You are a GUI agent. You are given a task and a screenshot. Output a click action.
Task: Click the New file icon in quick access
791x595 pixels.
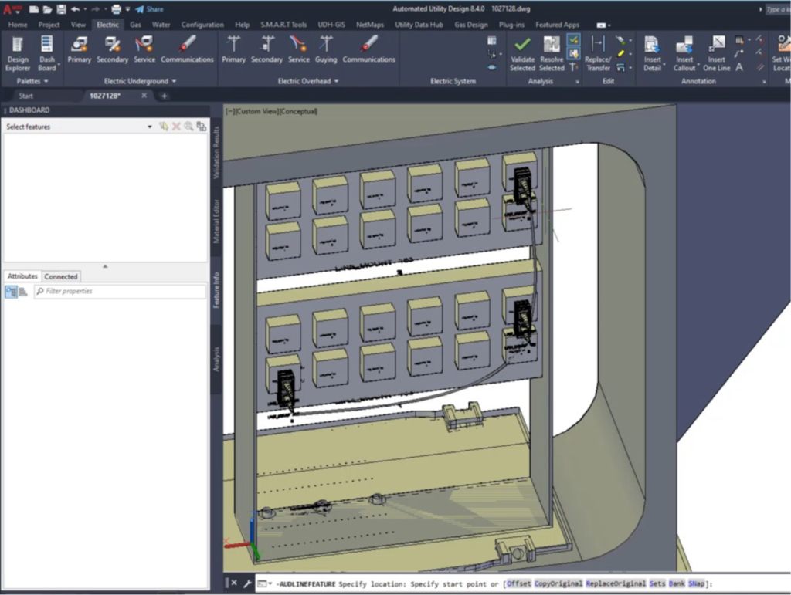coord(34,9)
